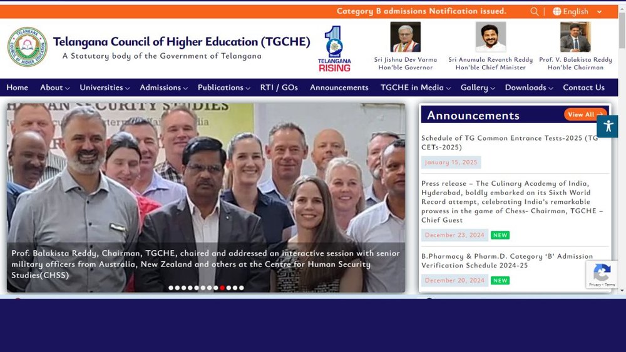Click the TGCHE circular logo
The height and width of the screenshot is (352, 626).
pos(27,47)
